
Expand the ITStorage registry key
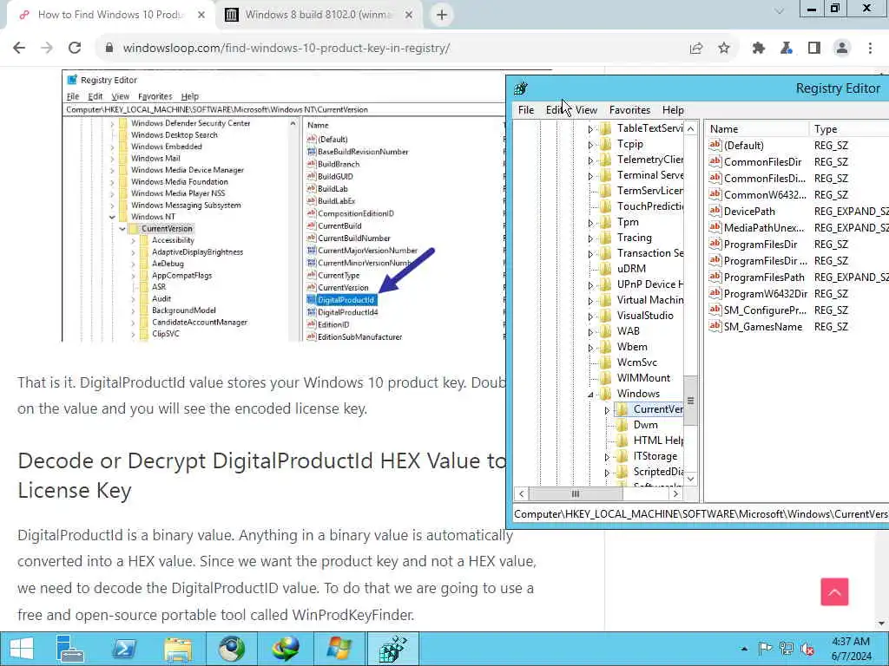point(607,456)
